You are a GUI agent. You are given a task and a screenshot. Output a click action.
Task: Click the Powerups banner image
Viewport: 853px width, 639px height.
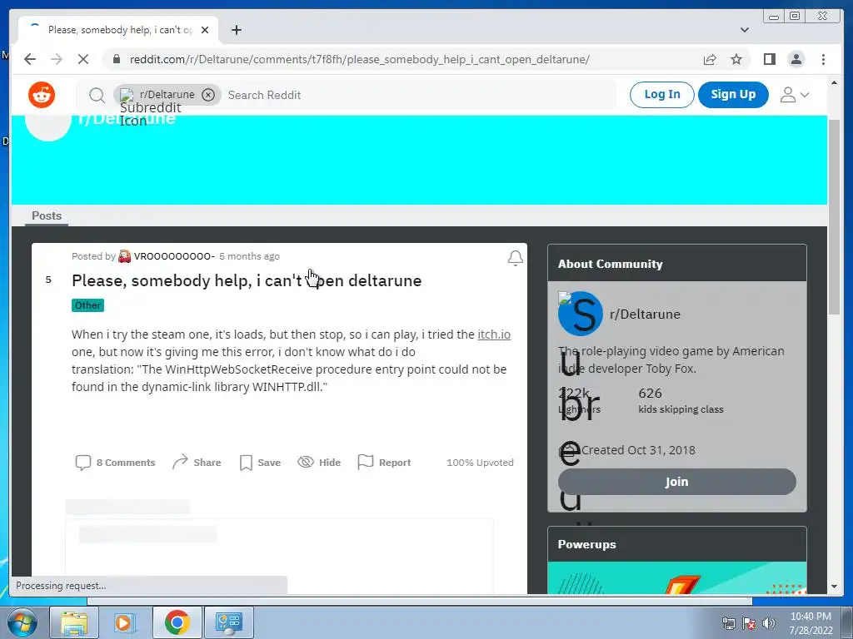click(x=676, y=578)
